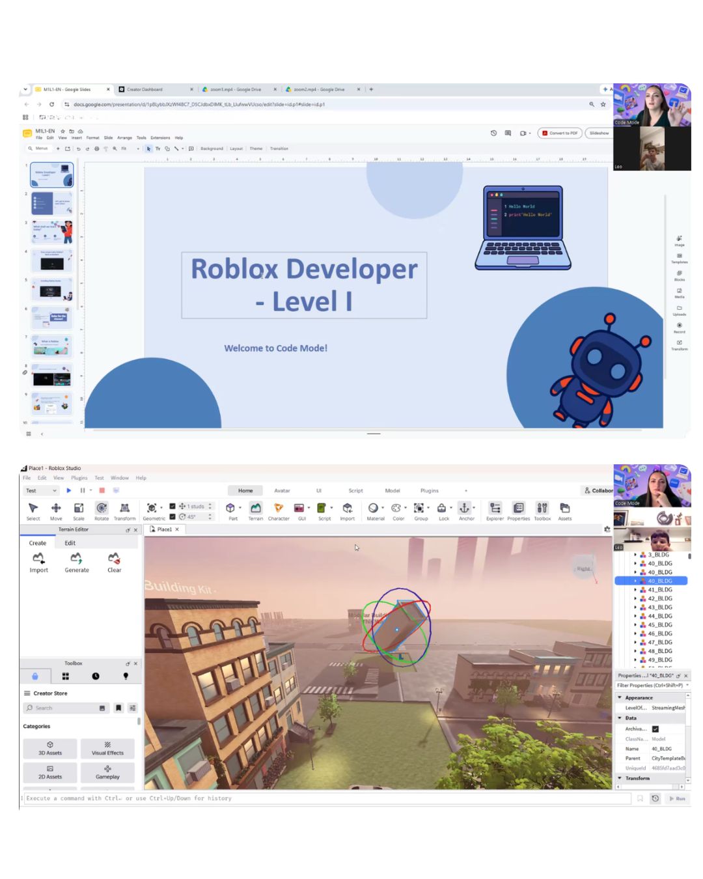This screenshot has height=879, width=703.
Task: Uncheck the Archivable property checkbox
Action: pyautogui.click(x=655, y=729)
